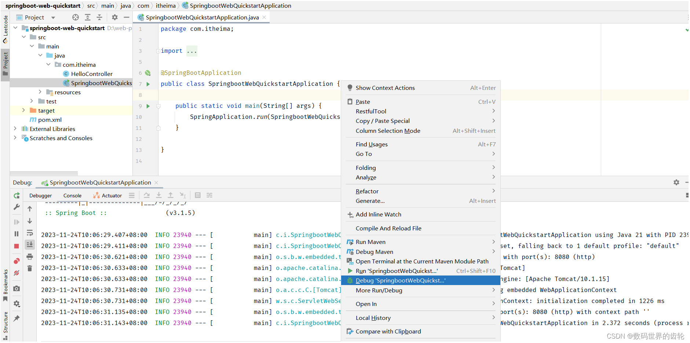Open debug panel settings gear icon
Viewport: 690px width, 343px height.
(17, 304)
